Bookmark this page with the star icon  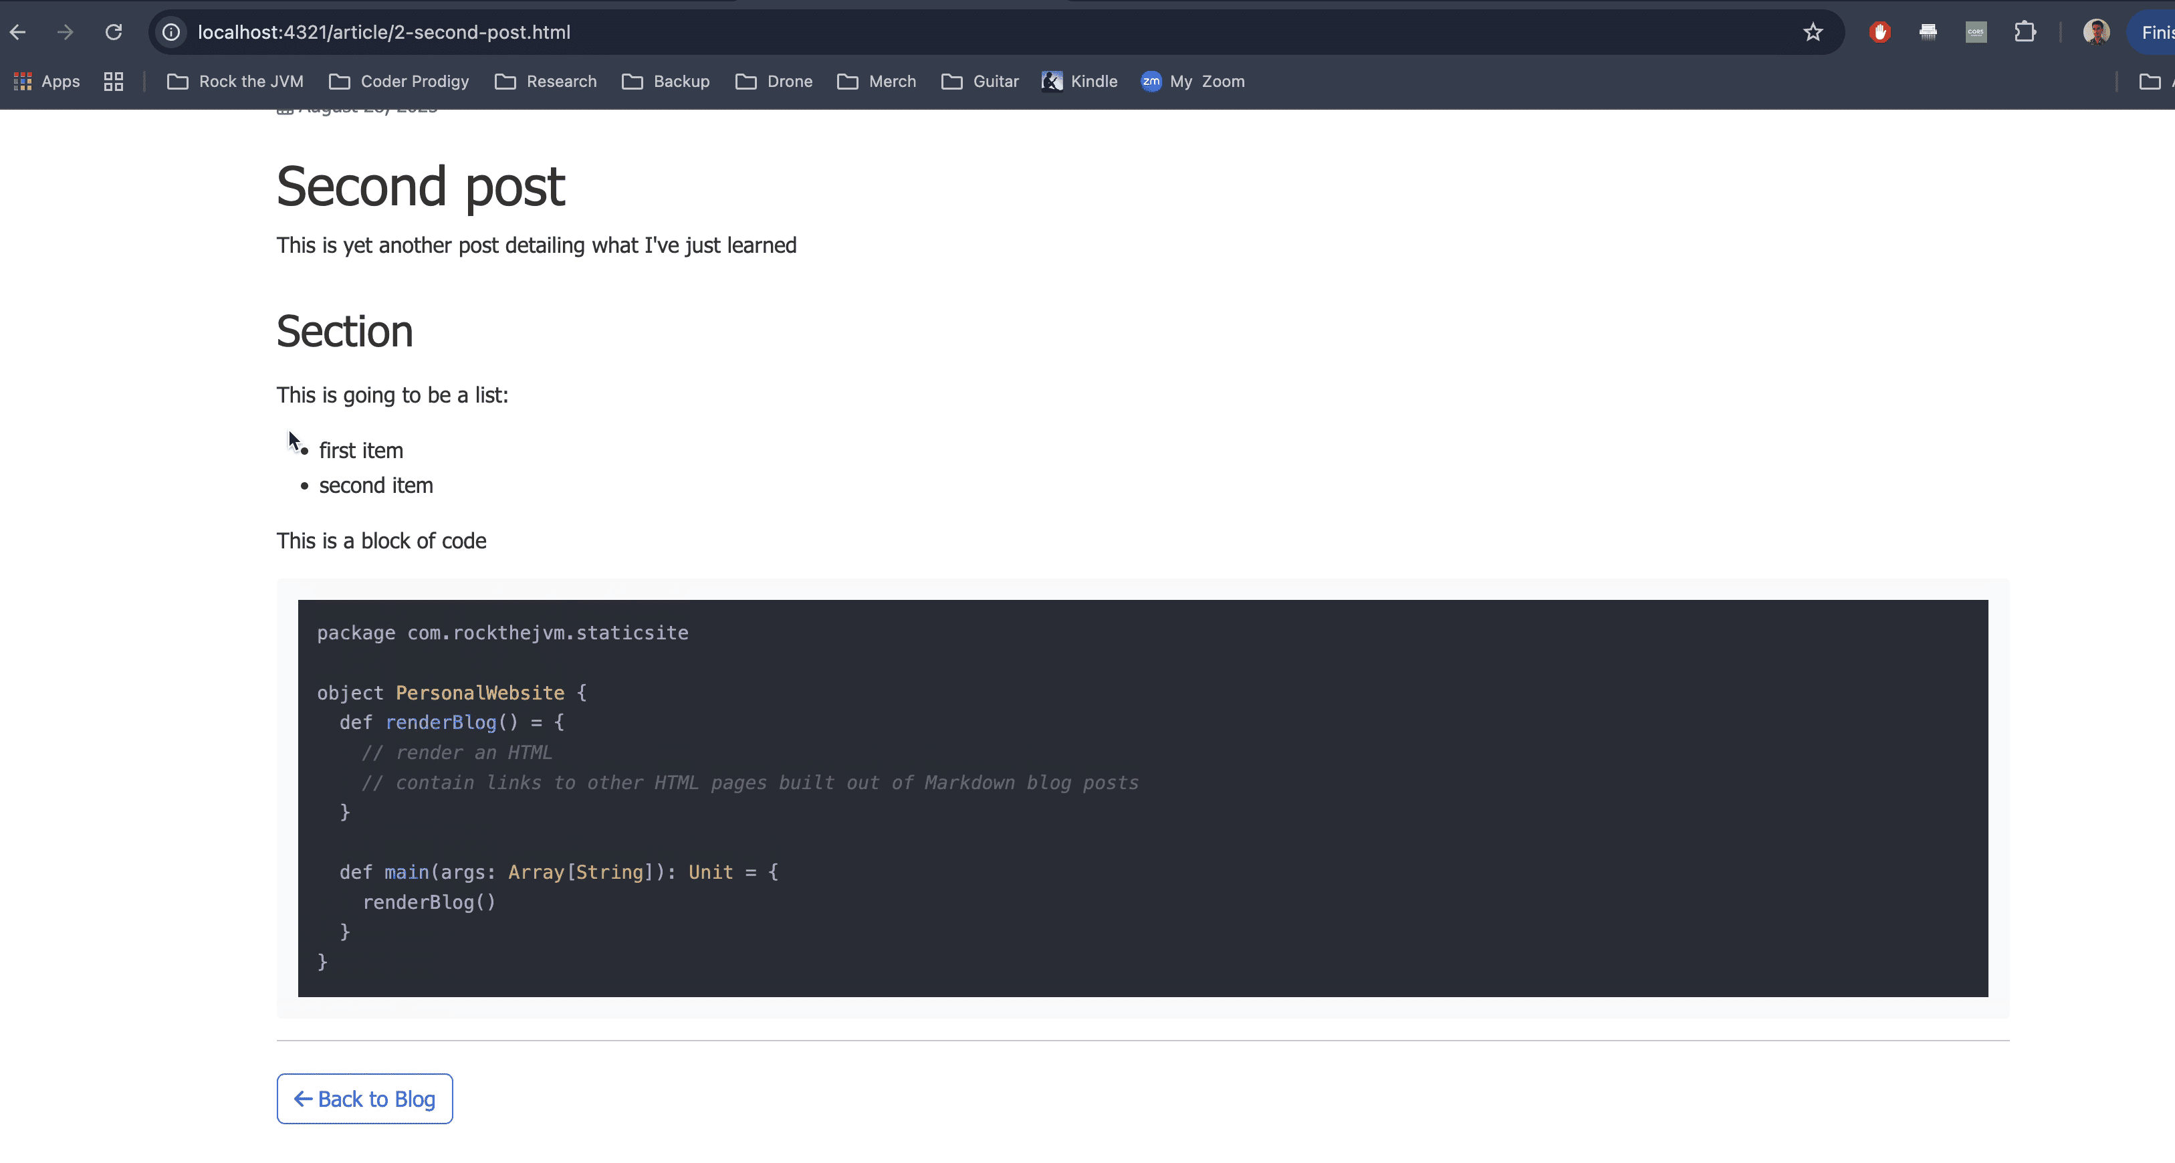[1813, 32]
